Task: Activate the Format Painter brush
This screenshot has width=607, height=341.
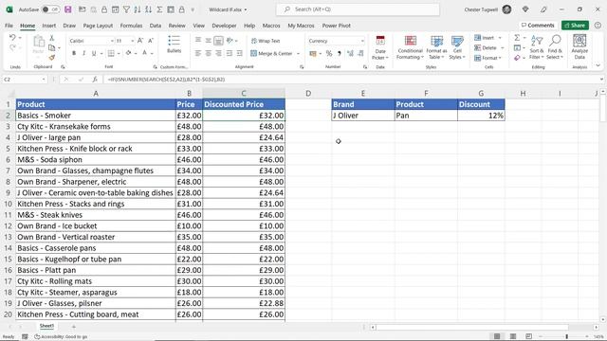Action: [51, 58]
